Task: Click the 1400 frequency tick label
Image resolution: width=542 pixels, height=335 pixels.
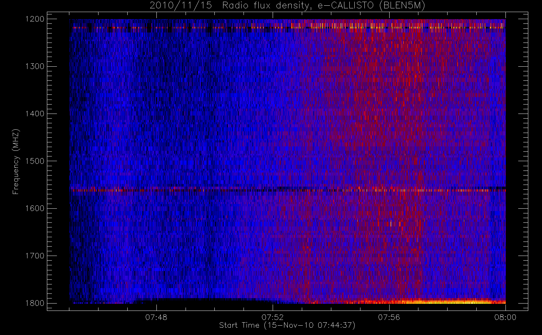Action: click(35, 114)
